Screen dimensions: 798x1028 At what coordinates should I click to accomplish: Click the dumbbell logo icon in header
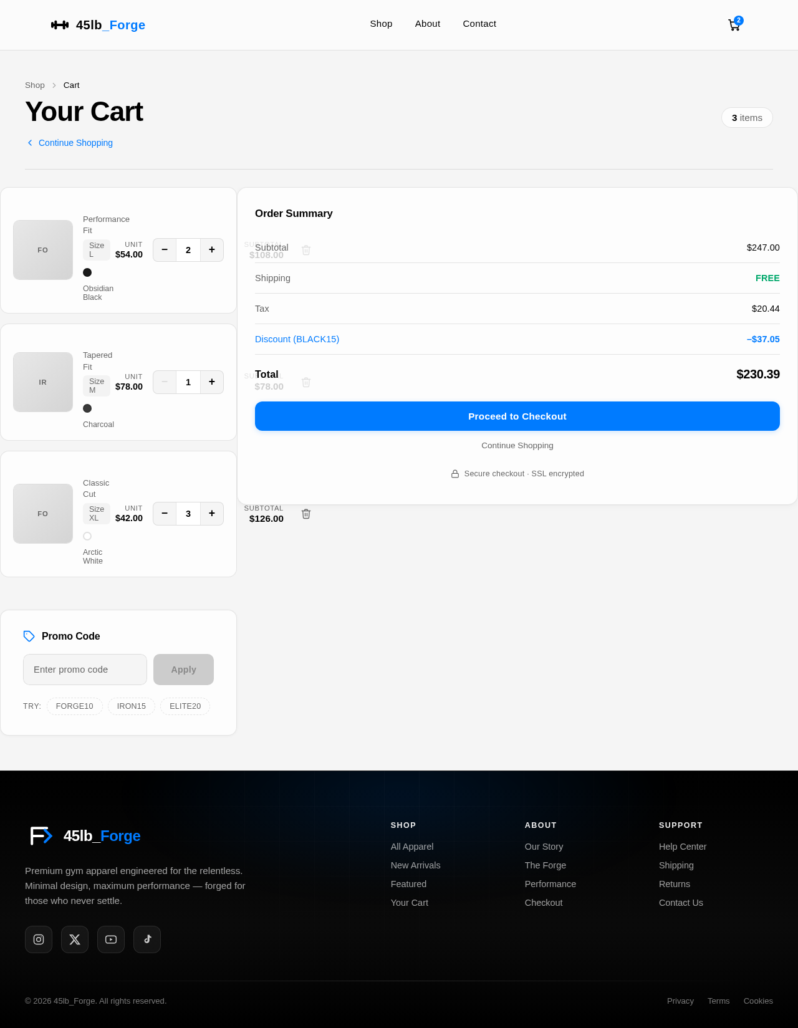pyautogui.click(x=60, y=25)
